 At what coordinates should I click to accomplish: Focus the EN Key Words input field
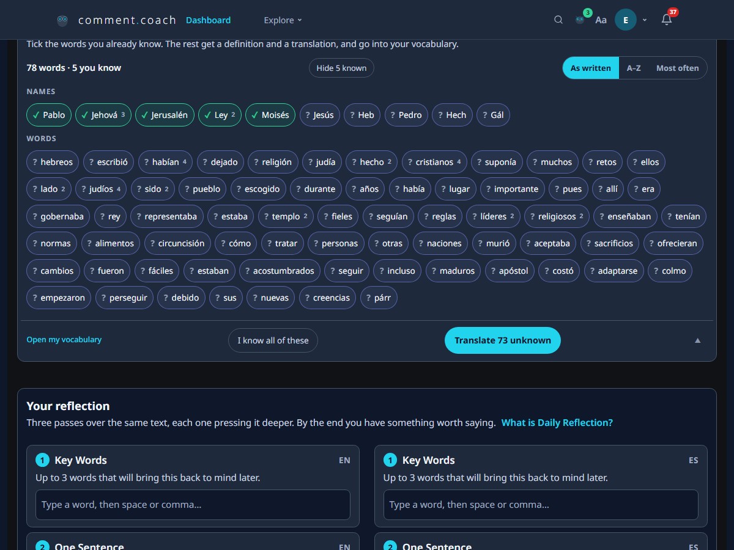pos(193,505)
